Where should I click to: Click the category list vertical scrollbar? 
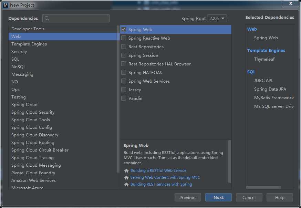click(118, 99)
